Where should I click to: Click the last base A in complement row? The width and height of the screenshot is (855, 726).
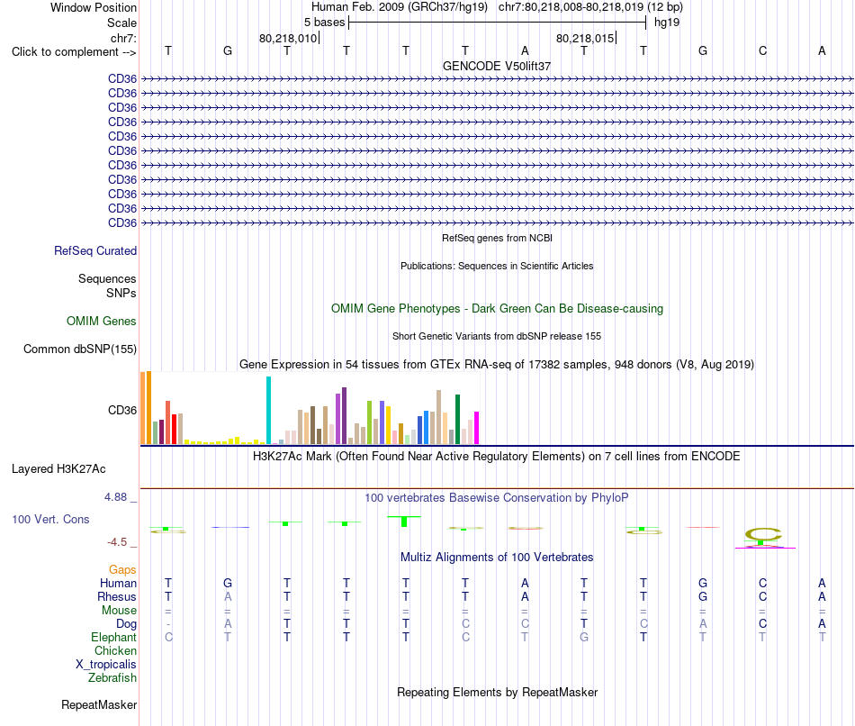[822, 50]
